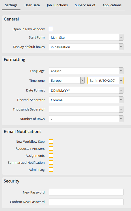
Task: Select the Supervisor of tab
Action: point(85,5)
